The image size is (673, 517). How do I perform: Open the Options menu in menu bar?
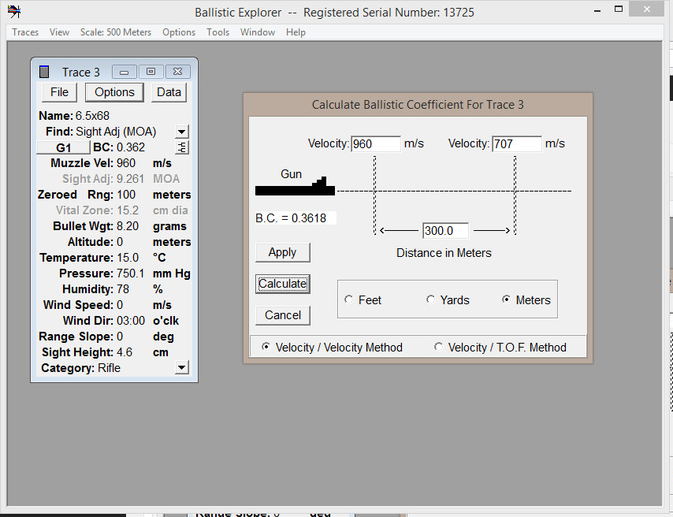[179, 32]
